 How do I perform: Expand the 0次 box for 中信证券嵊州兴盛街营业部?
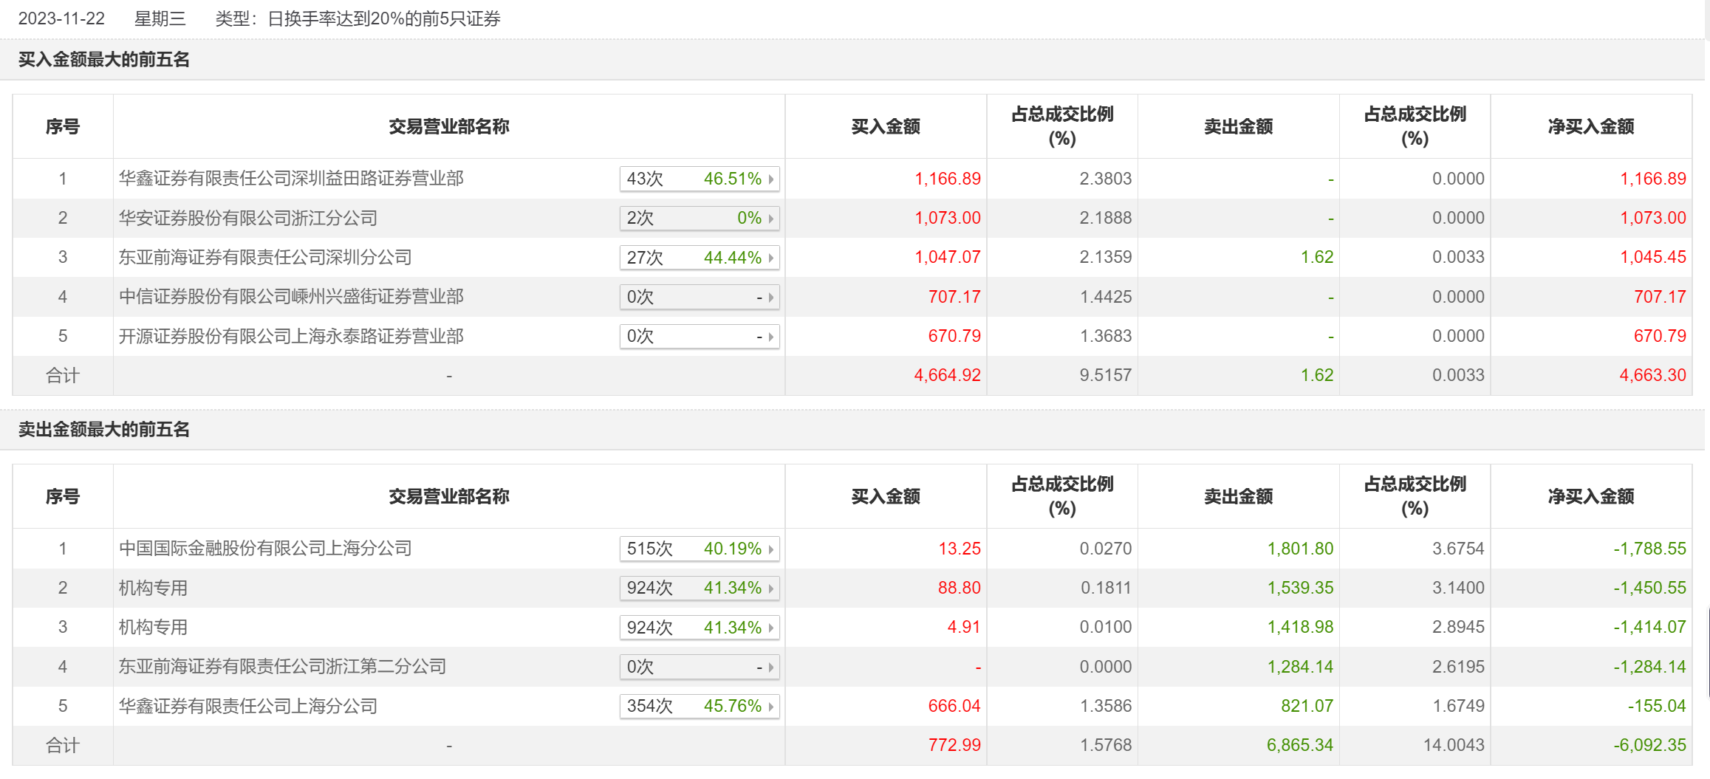pyautogui.click(x=770, y=298)
